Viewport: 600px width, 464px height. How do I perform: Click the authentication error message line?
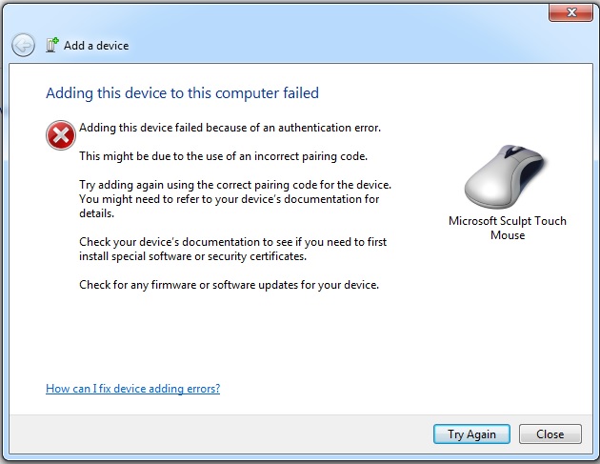pyautogui.click(x=230, y=128)
